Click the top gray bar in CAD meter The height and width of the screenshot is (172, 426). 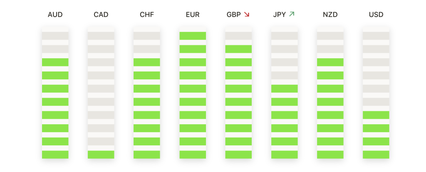(101, 36)
